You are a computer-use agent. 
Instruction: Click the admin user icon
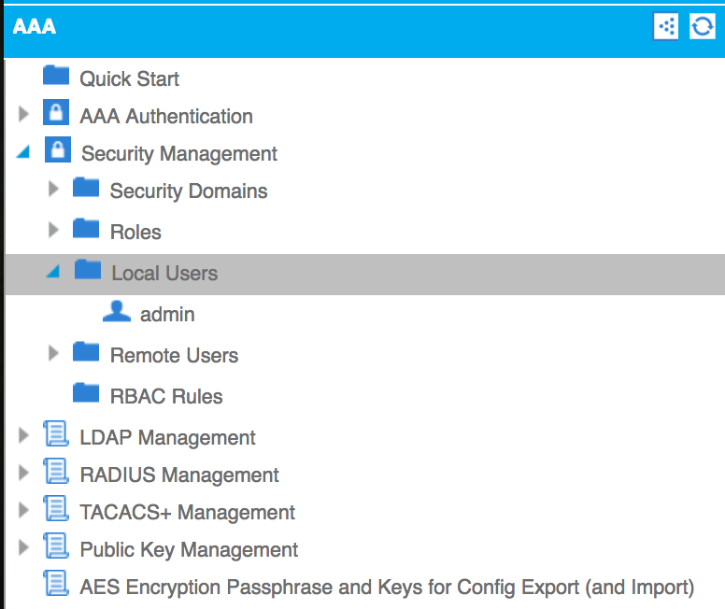117,311
